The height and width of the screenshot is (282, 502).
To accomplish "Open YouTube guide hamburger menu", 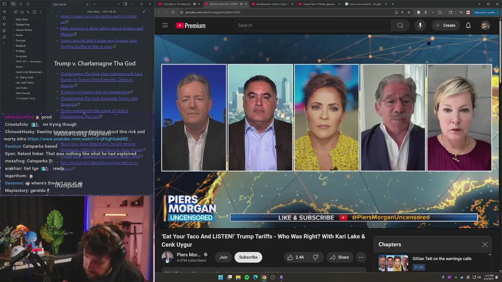I will (165, 25).
